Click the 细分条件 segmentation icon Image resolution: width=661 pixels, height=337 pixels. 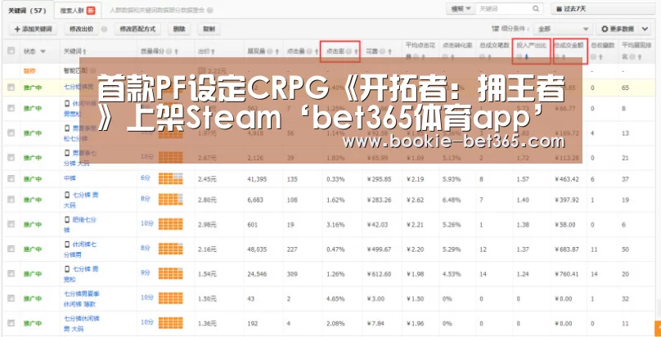tap(495, 29)
